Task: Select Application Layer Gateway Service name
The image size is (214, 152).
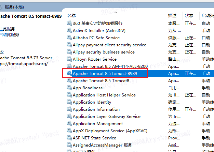Action: pos(107,117)
